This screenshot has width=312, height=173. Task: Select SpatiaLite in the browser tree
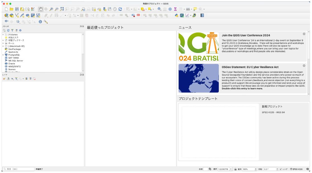(x=13, y=52)
